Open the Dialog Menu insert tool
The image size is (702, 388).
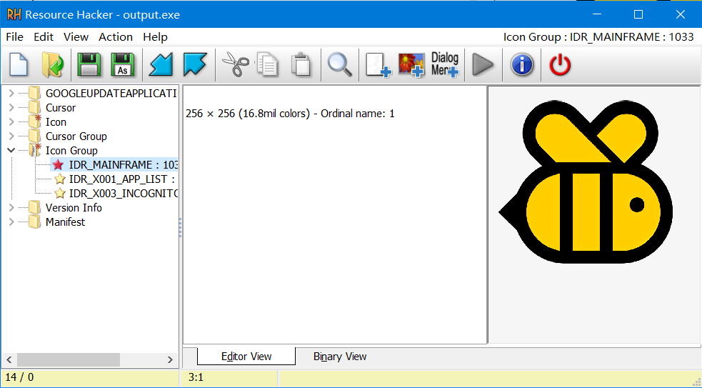point(445,65)
